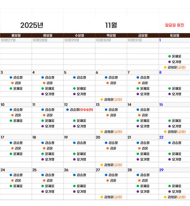Click the yellow dot beside 김희윤(교정) on November 6
Screen dimensions: 190x206
tap(102, 99)
